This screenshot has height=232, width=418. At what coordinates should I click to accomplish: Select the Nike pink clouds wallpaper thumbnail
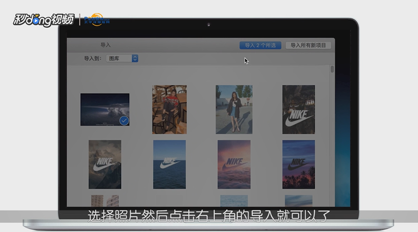(234, 164)
